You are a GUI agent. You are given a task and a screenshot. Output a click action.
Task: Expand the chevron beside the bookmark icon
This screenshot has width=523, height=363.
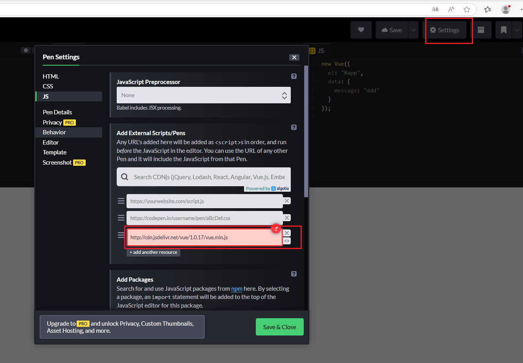pyautogui.click(x=517, y=30)
